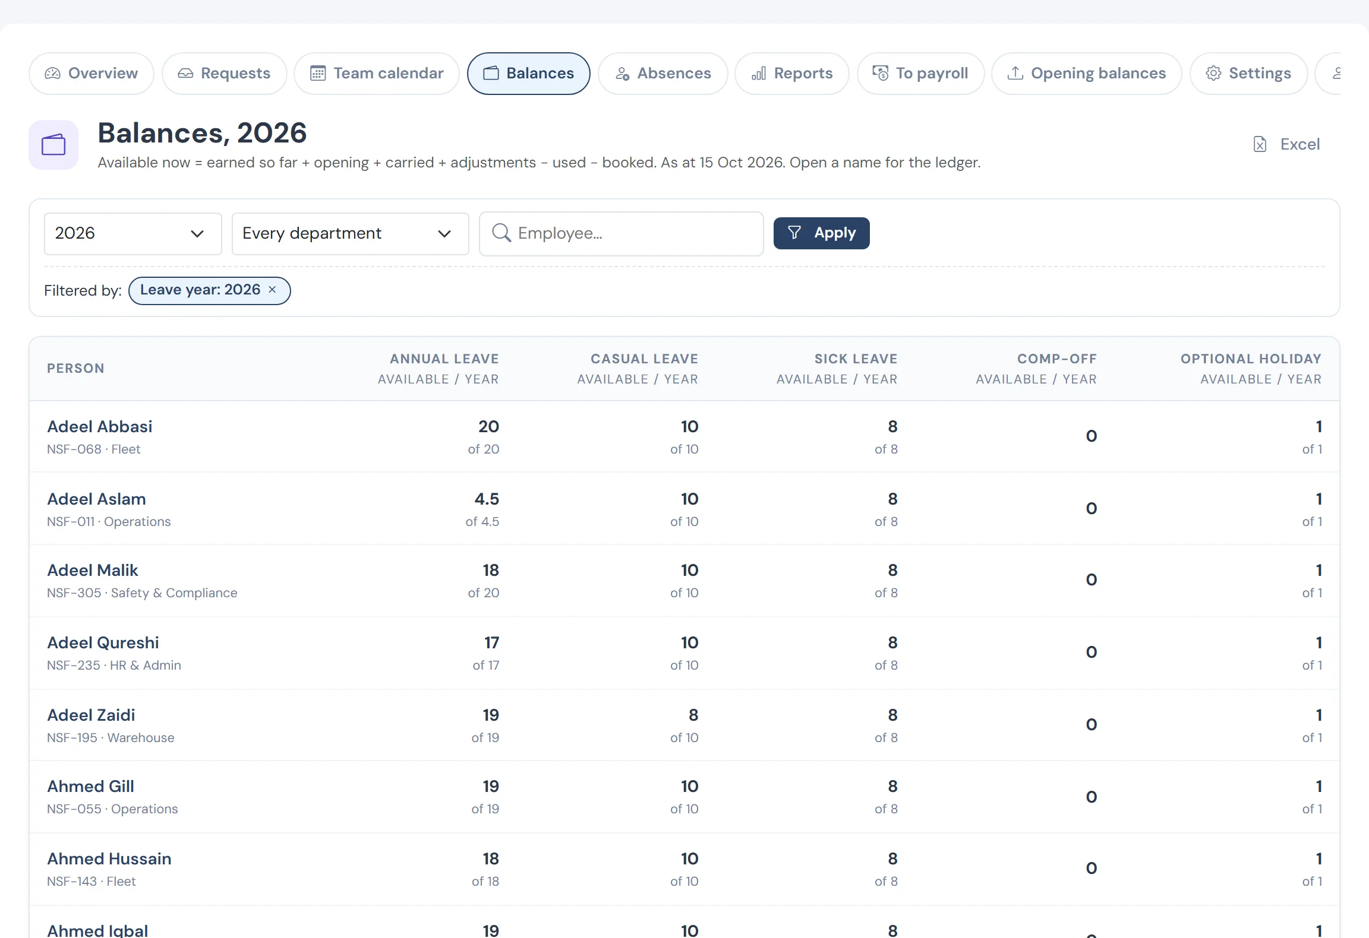The height and width of the screenshot is (938, 1369).
Task: Click the Person column header
Action: click(x=75, y=369)
